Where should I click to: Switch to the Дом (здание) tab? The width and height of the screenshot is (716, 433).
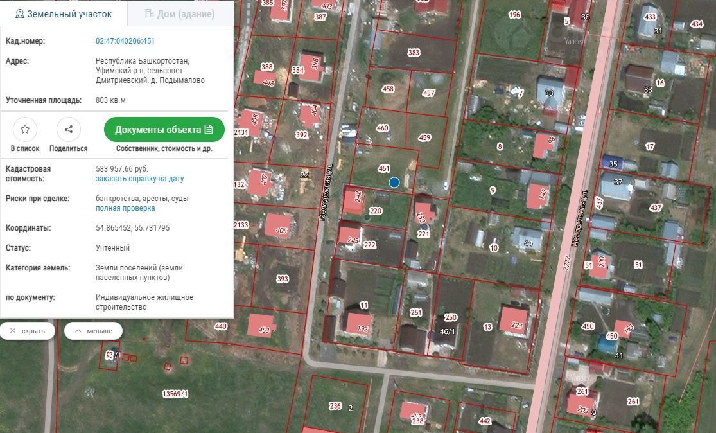click(180, 13)
